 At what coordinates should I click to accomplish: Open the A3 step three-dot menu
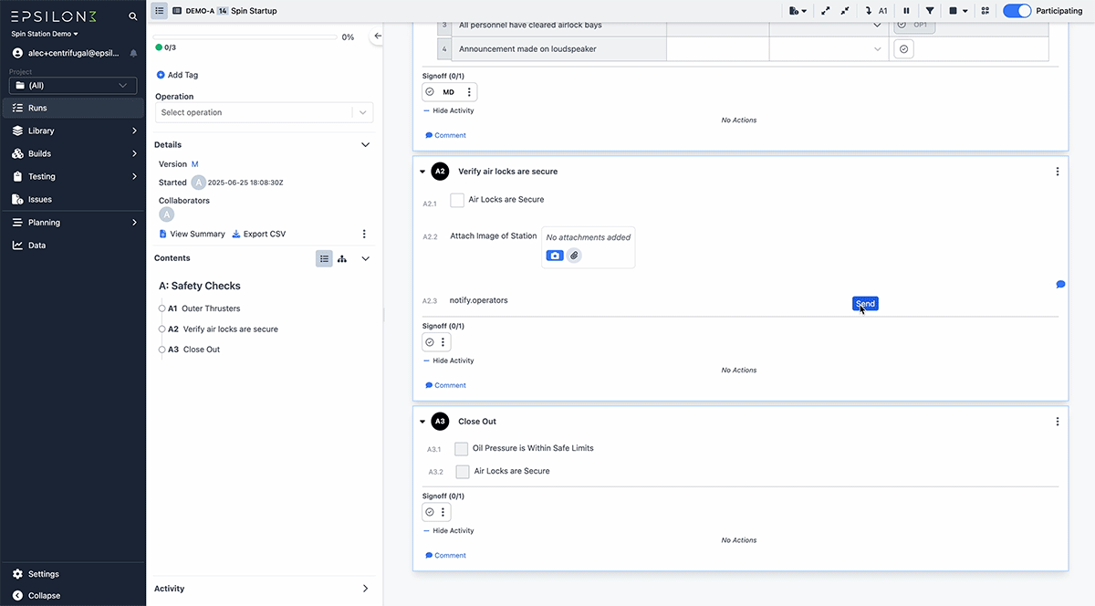[x=1058, y=422]
